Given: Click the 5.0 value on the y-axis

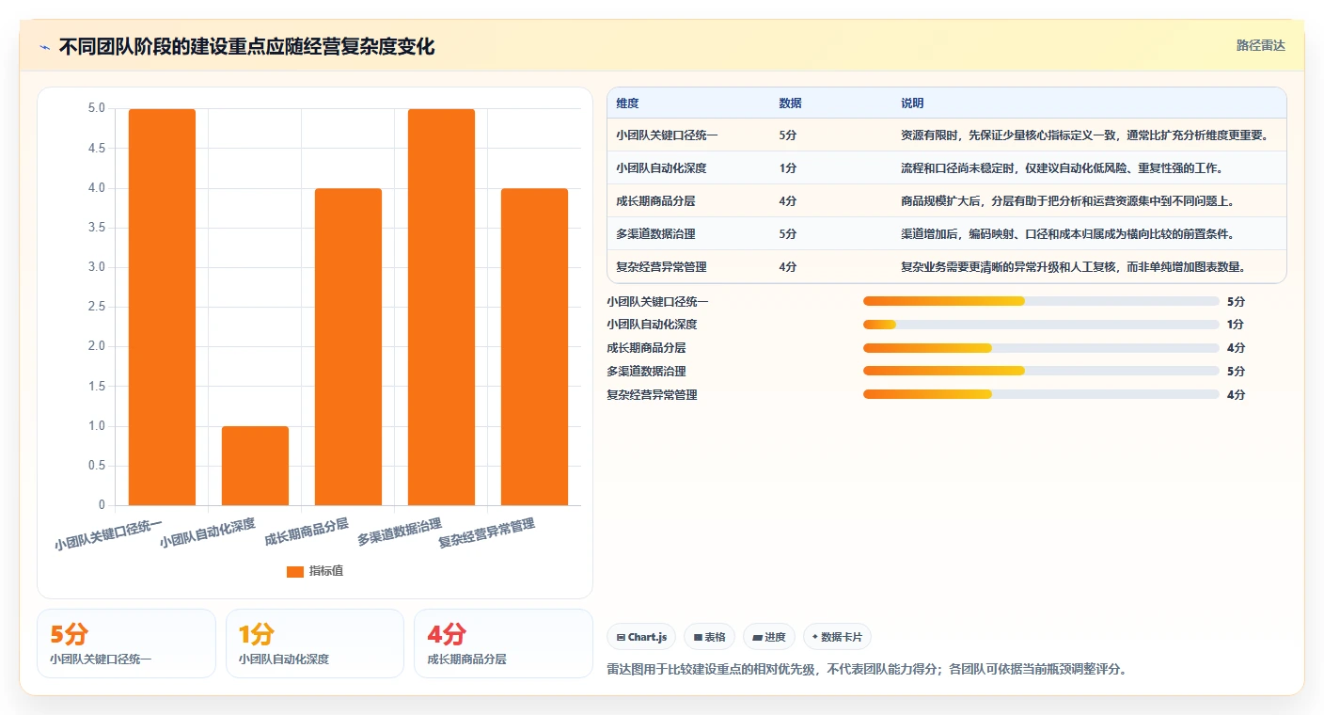Looking at the screenshot, I should coord(97,108).
